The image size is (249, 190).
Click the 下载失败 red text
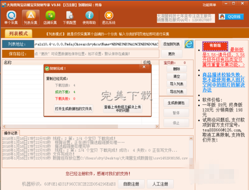tap(65, 99)
